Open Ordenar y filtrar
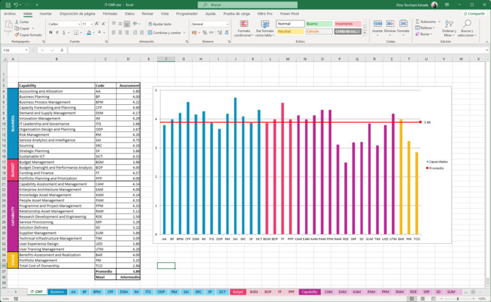 tap(449, 29)
